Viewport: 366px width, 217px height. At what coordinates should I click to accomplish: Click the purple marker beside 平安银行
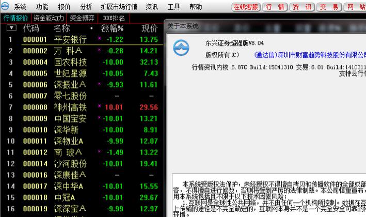click(100, 38)
